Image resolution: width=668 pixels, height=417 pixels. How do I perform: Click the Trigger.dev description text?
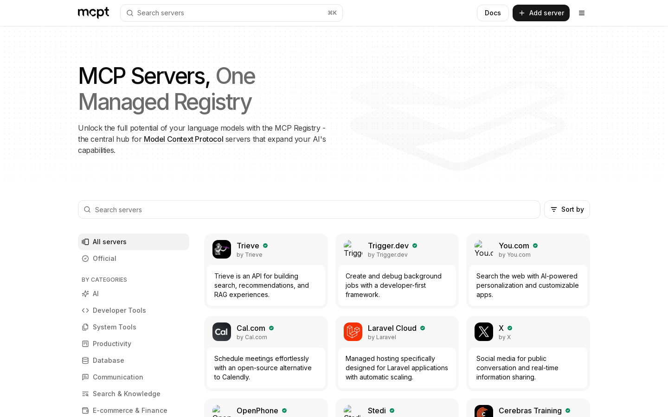coord(393,285)
